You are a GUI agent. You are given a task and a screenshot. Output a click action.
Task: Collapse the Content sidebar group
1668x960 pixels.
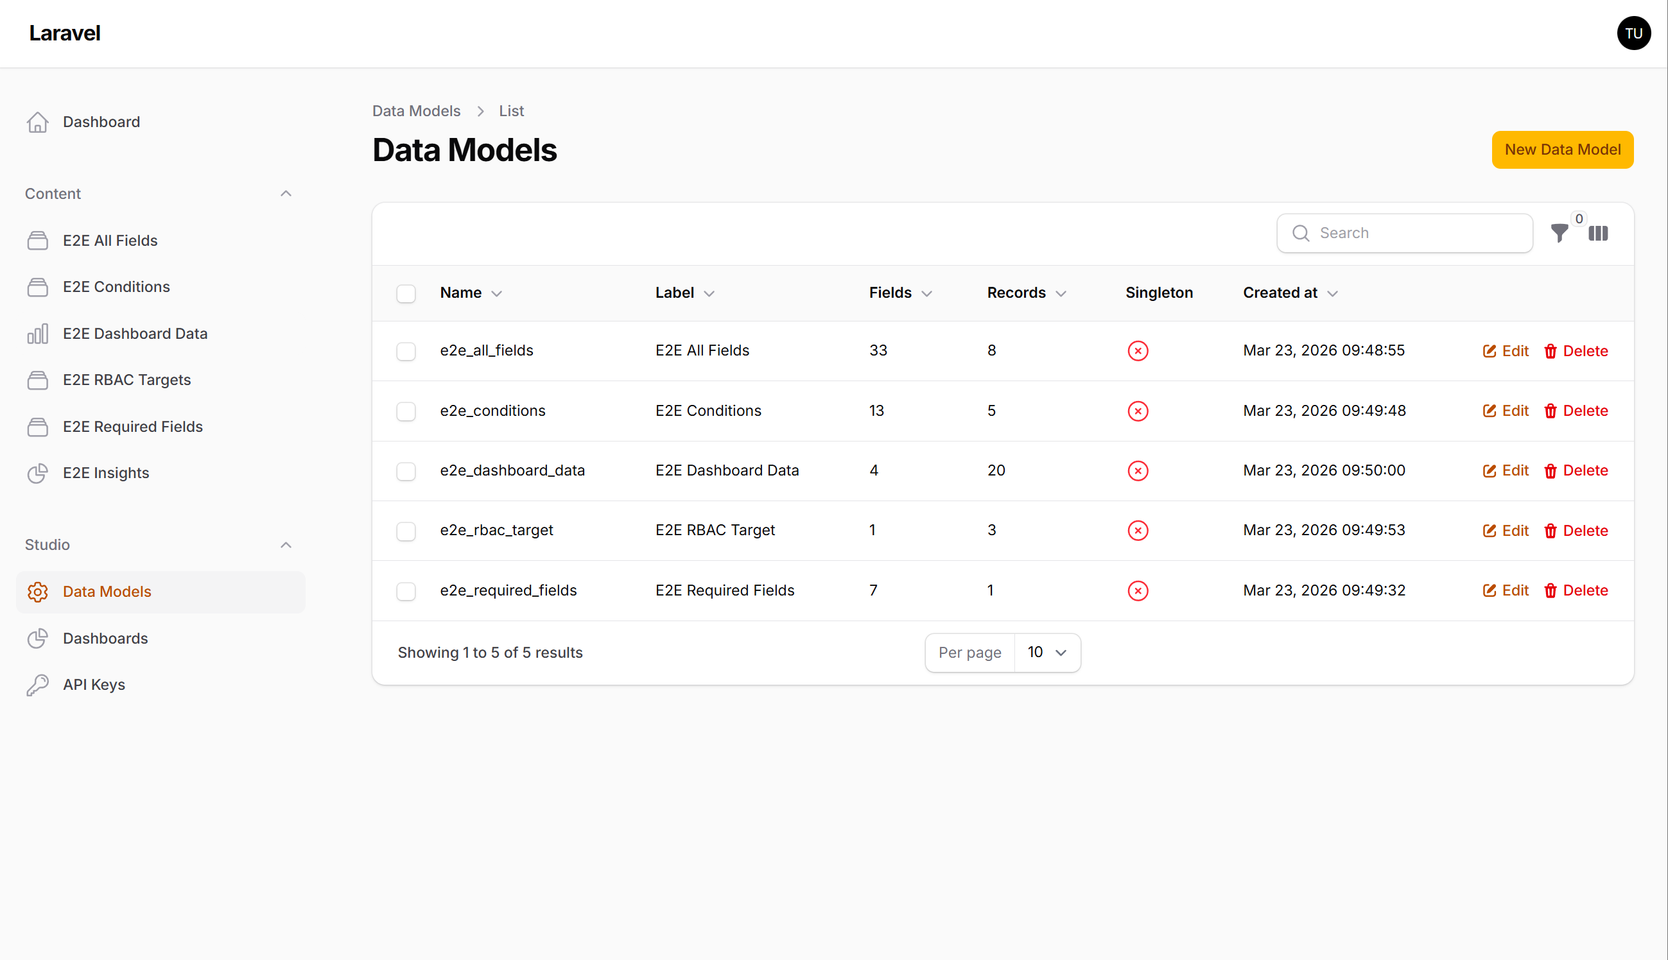click(286, 194)
